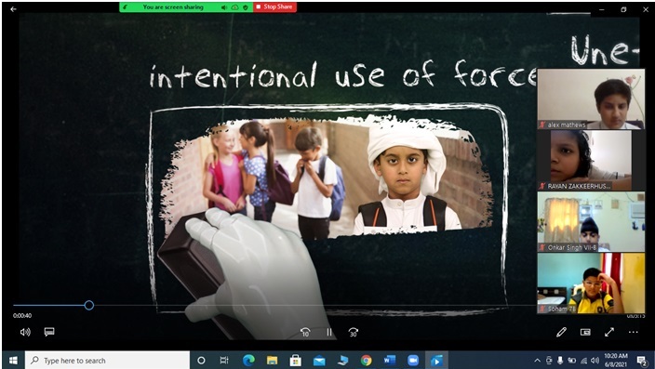Open more options ellipsis menu
655x369 pixels.
(634, 332)
